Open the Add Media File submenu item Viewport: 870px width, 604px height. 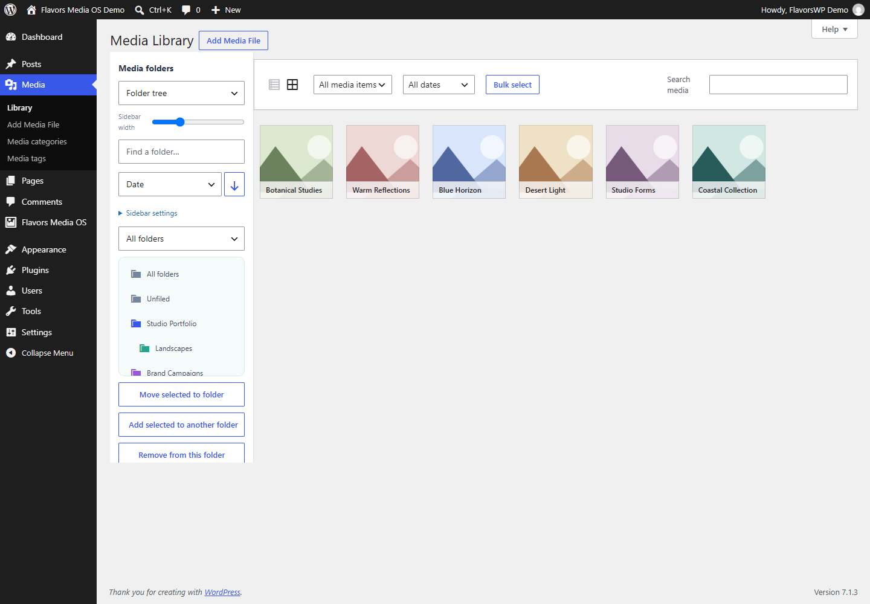coord(33,124)
